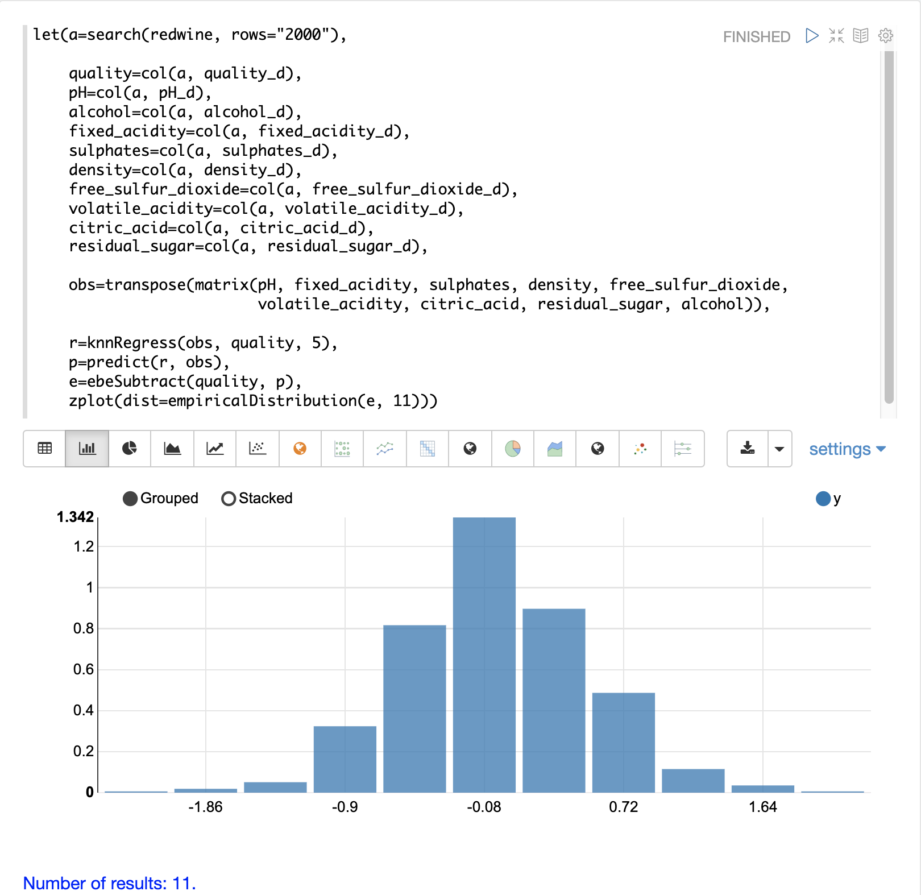Screen dimensions: 921x895
Task: Pick the scatter chart visualization
Action: 258,449
